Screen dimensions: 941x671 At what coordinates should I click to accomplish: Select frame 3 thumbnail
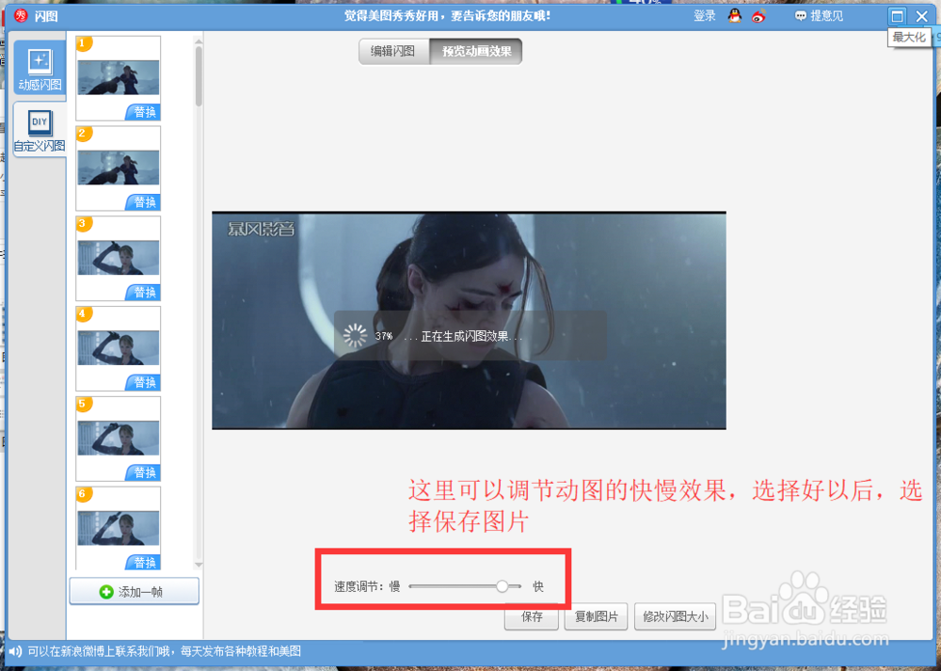click(119, 258)
